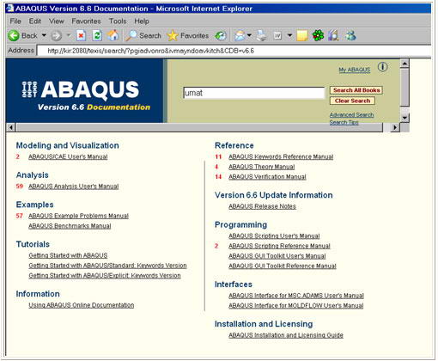Click the '57' hit count for Example Problems Manual
The width and height of the screenshot is (438, 361).
[x=19, y=216]
